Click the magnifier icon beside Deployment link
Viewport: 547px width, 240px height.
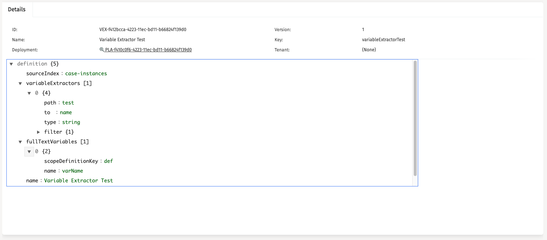[101, 50]
